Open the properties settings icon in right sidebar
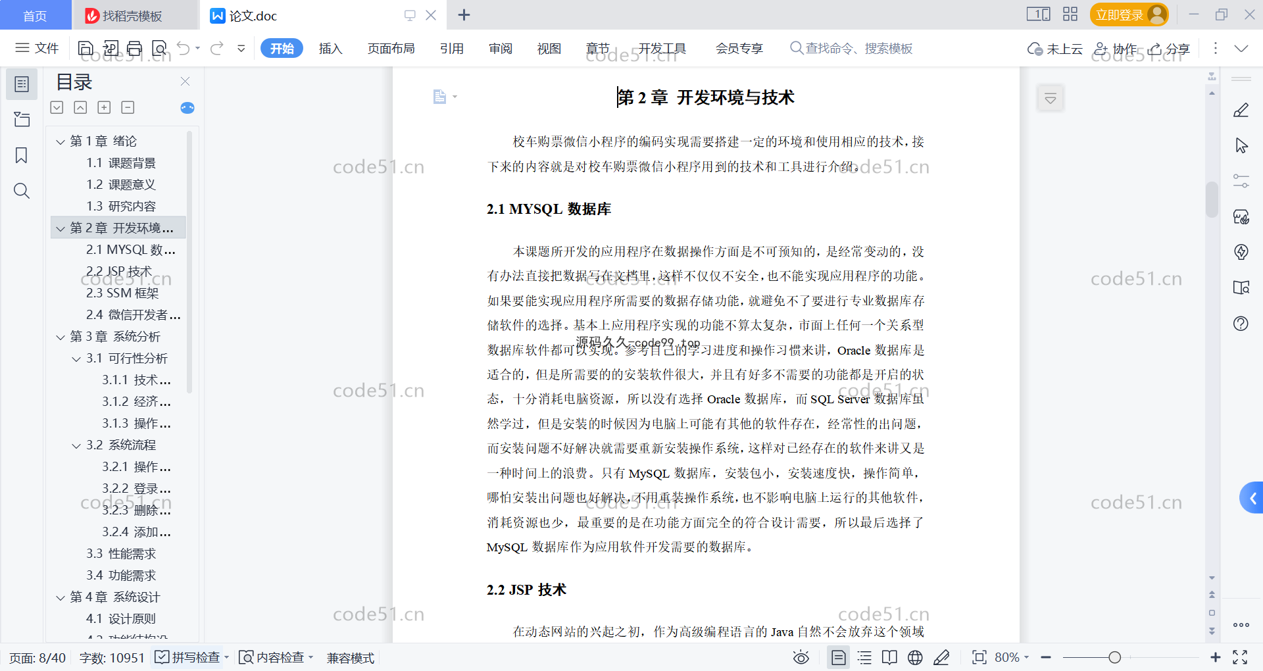Screen dimensions: 1263x671 (x=1241, y=181)
